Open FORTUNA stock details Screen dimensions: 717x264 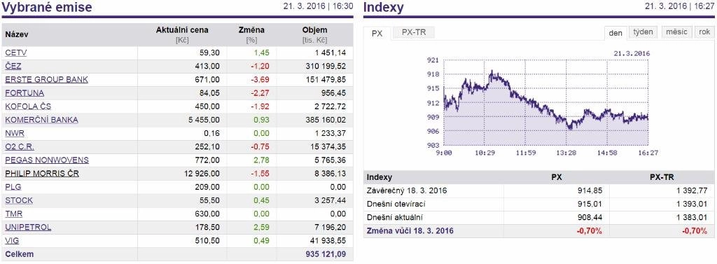[25, 93]
